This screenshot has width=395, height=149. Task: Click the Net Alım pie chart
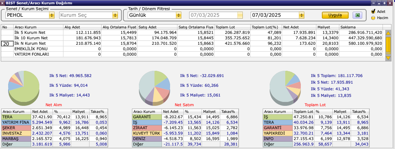(x=24, y=88)
